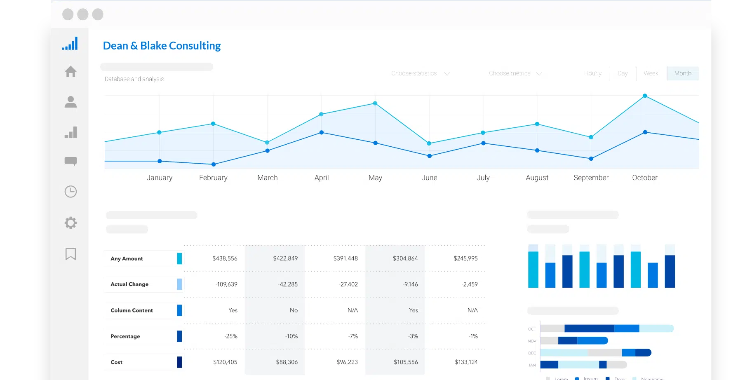This screenshot has height=380, width=752.
Task: Open the messages chat bubble icon
Action: pos(70,161)
